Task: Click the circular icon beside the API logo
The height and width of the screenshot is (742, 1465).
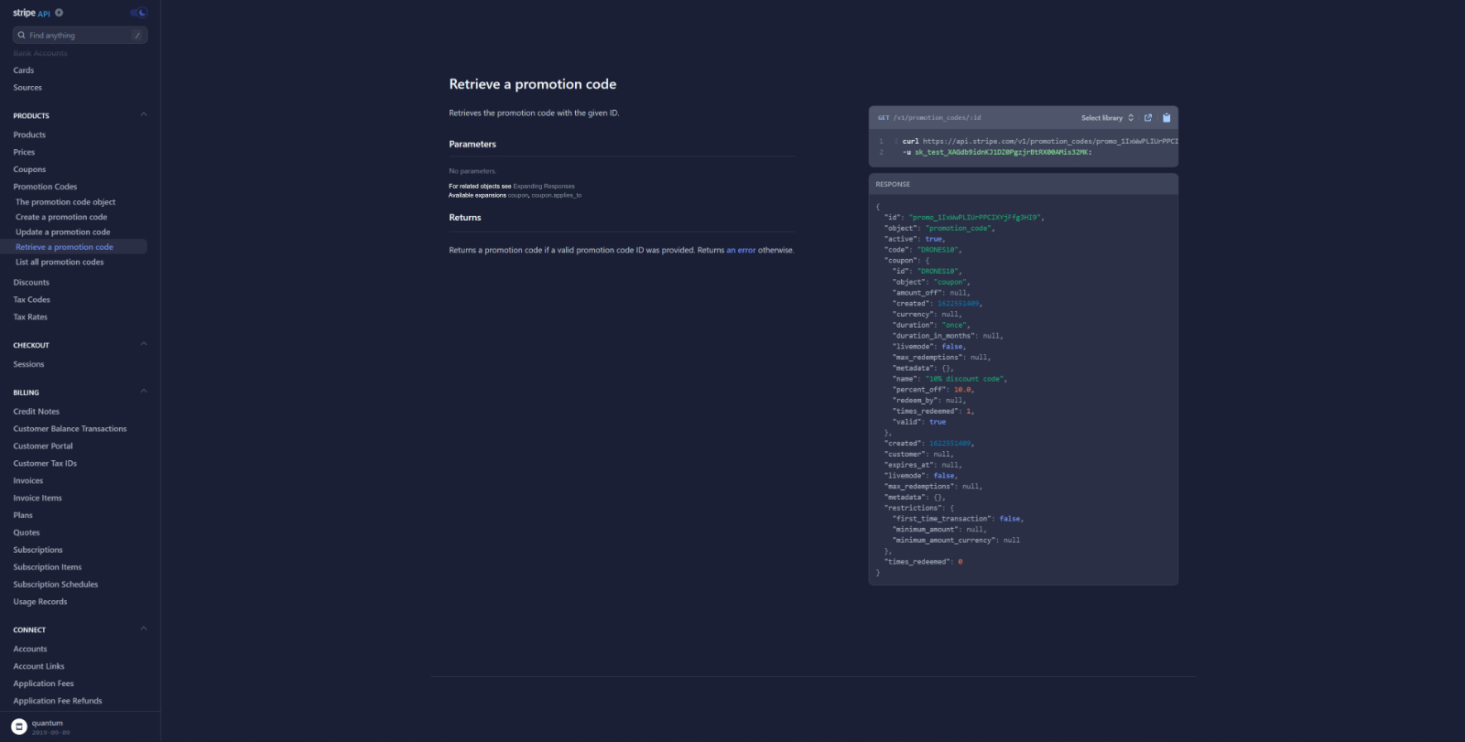Action: tap(60, 13)
